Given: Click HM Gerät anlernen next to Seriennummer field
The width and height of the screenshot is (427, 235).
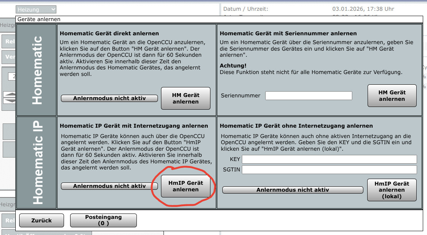Looking at the screenshot, I should point(392,95).
